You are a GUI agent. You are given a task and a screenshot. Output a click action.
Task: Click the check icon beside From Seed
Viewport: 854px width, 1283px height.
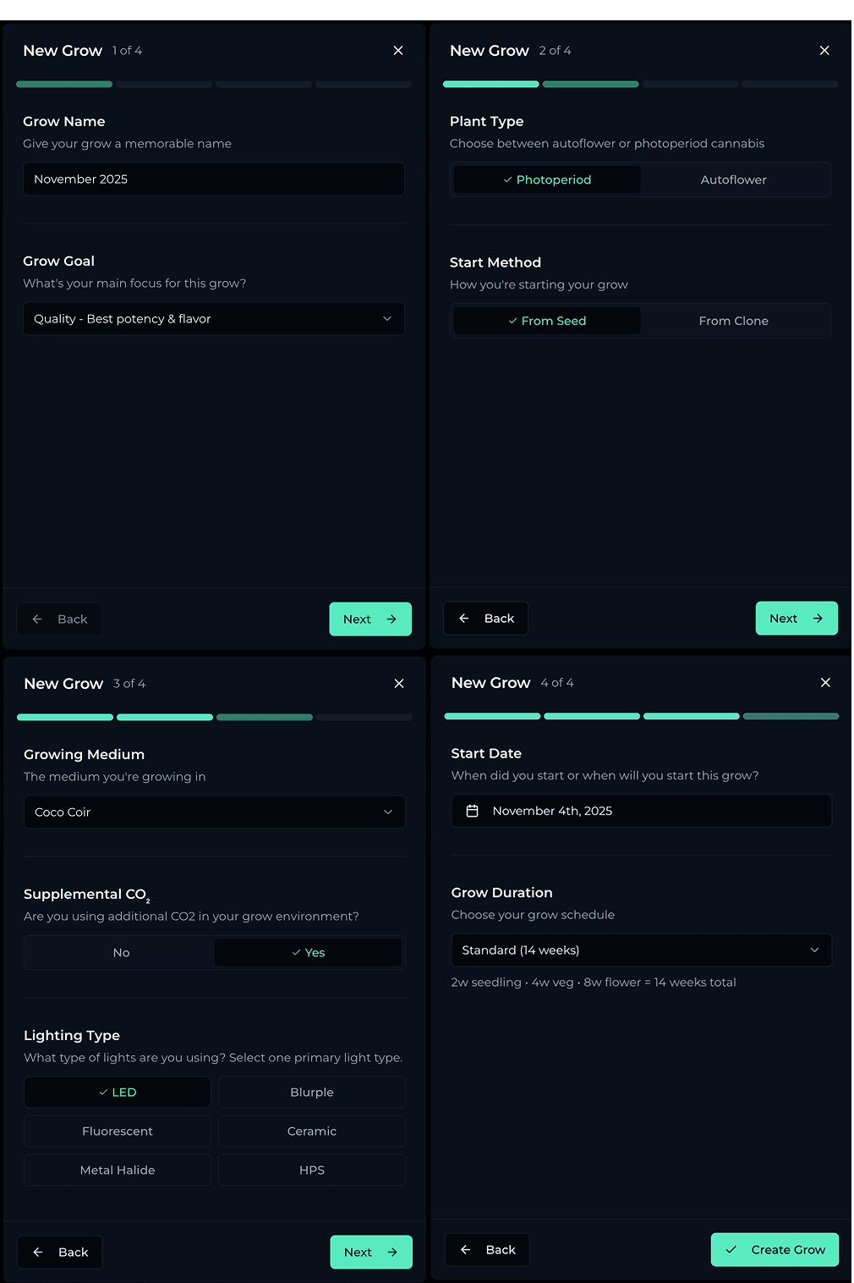[512, 322]
